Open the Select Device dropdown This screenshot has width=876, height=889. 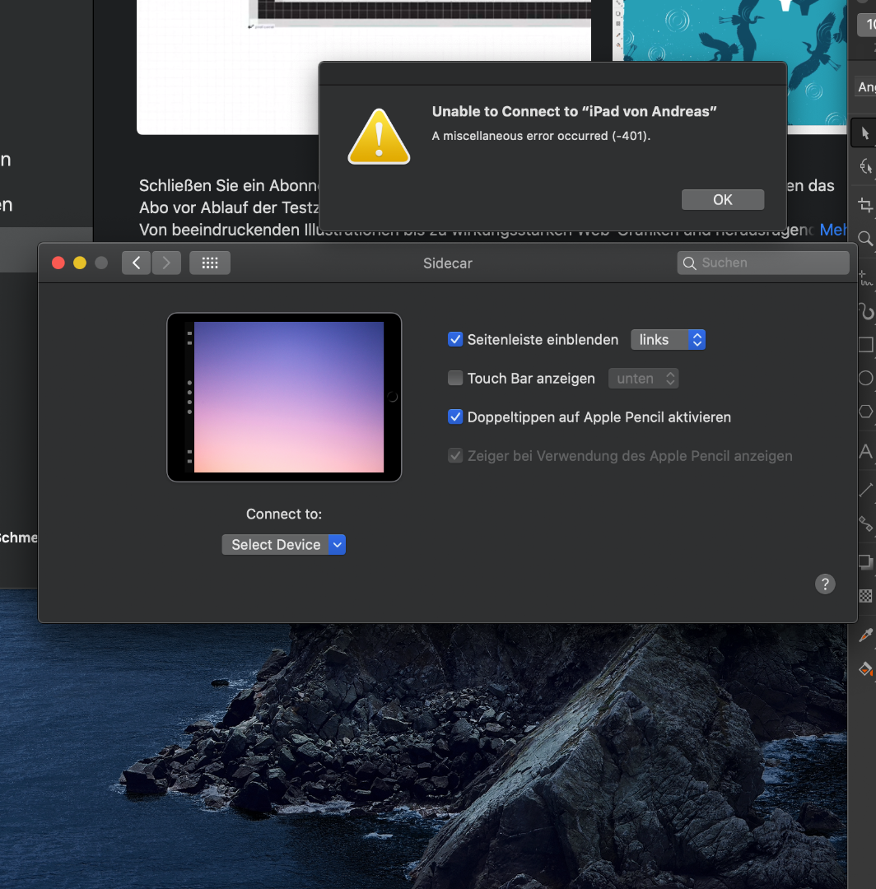(283, 545)
